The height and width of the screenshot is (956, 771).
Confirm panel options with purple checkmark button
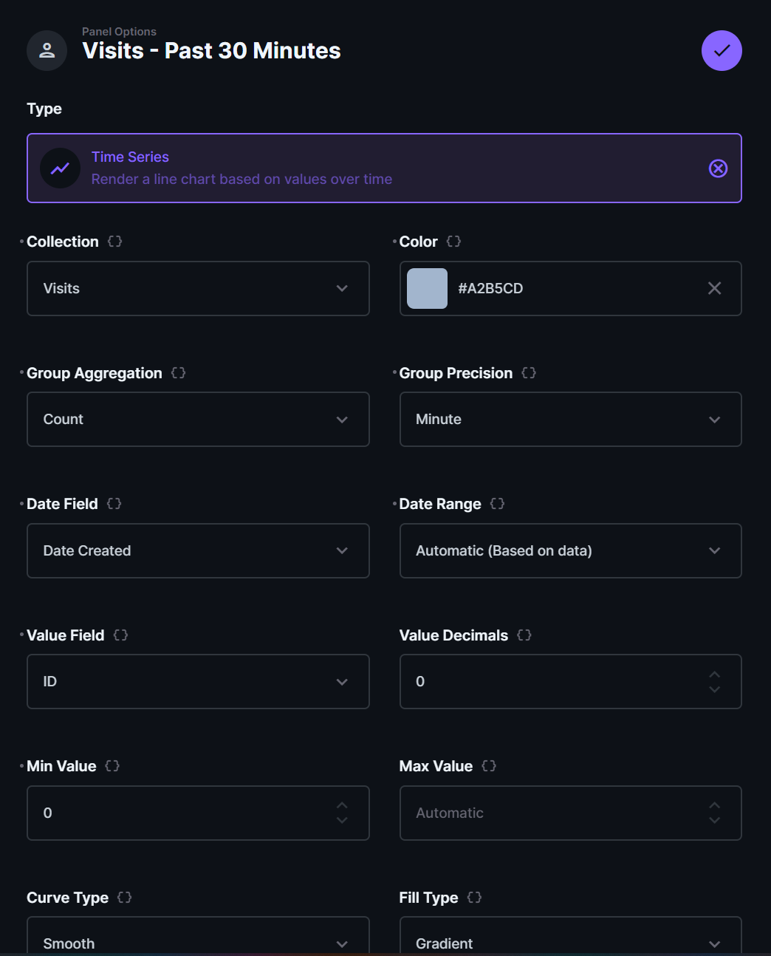722,51
